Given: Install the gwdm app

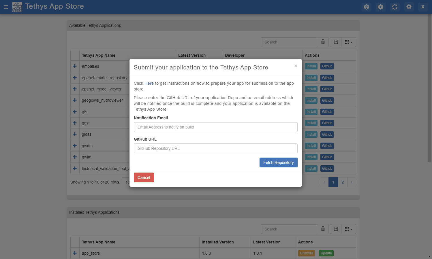Looking at the screenshot, I should pyautogui.click(x=311, y=146).
